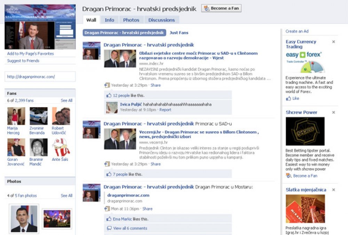Share the index.hr Clinton post
Image resolution: width=348 pixels, height=235 pixels.
coord(155,85)
